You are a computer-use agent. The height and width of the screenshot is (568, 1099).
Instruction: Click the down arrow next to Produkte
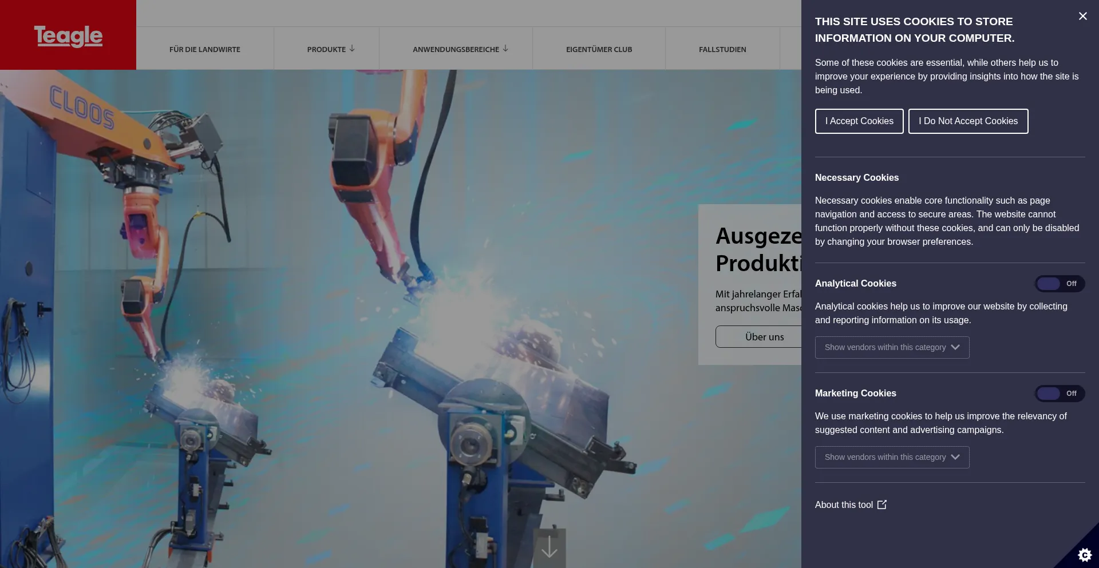tap(352, 49)
